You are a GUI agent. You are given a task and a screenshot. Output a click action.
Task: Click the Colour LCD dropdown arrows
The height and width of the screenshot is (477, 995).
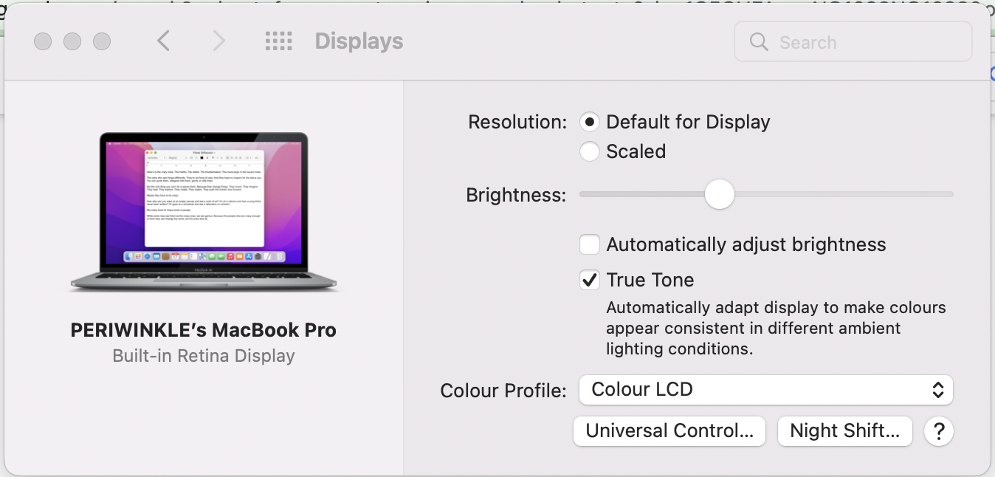[x=937, y=390]
